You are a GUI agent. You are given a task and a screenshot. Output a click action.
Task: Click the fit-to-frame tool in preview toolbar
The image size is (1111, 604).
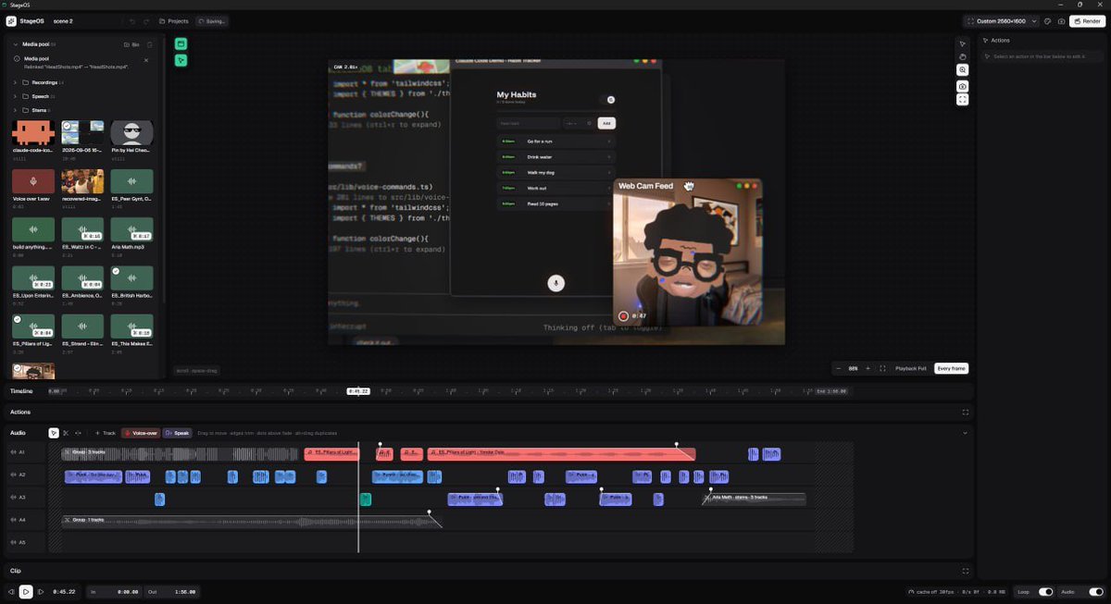(x=963, y=99)
